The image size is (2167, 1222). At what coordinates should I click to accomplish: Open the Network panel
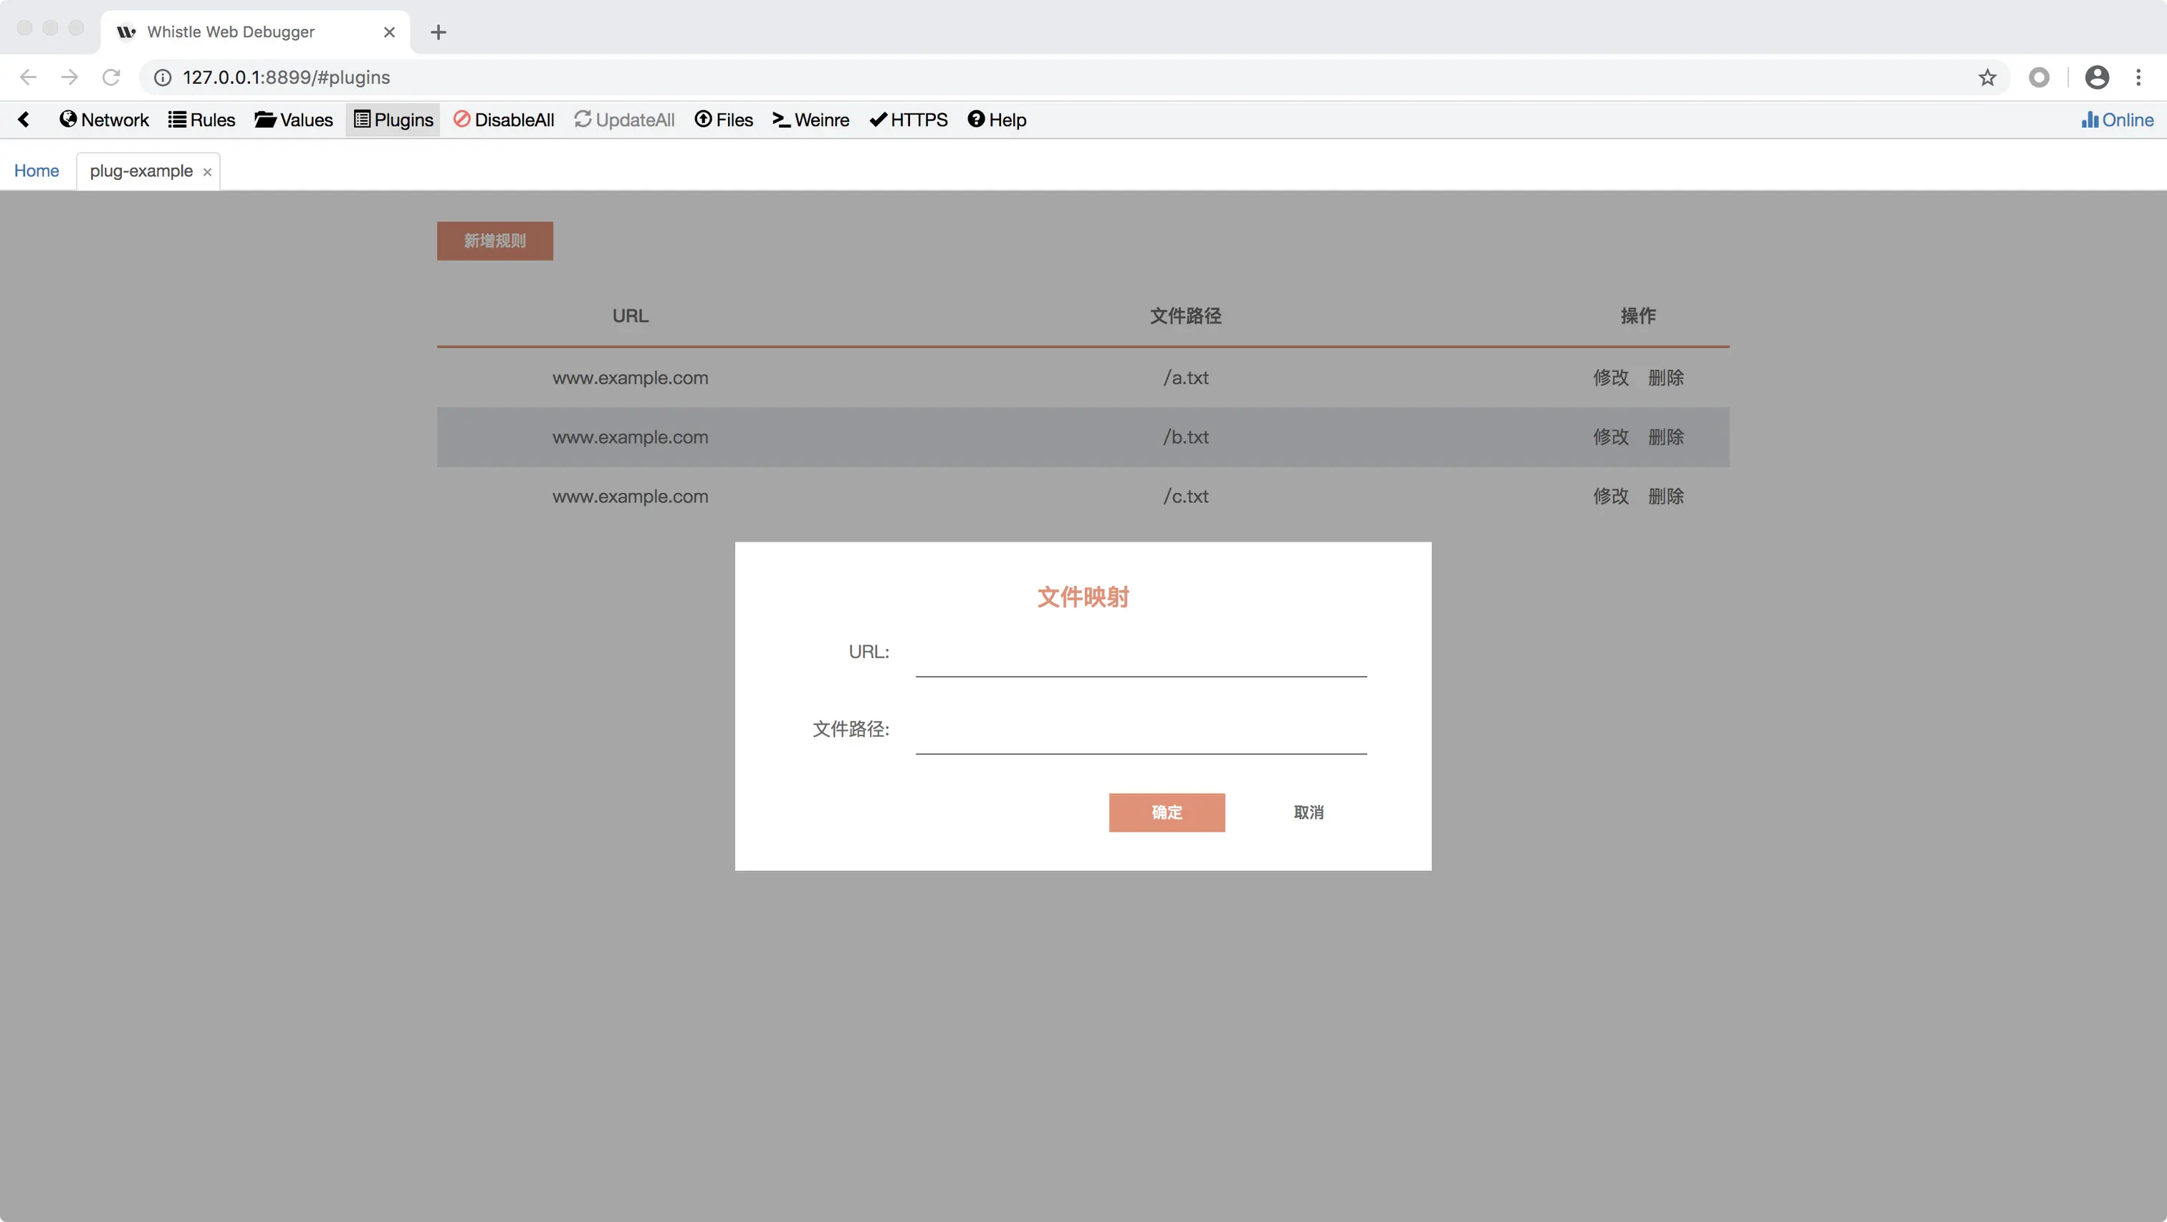click(105, 120)
